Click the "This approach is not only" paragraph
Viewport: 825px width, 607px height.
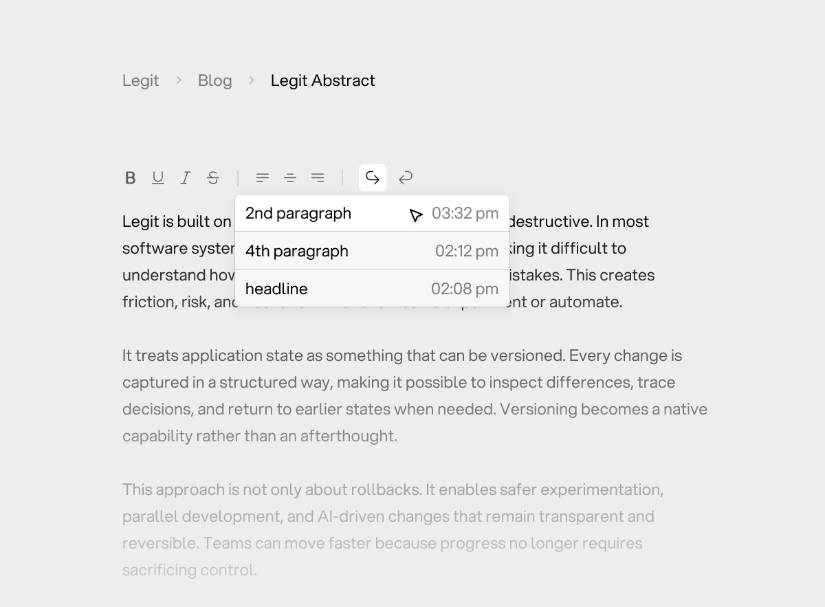[x=392, y=529]
